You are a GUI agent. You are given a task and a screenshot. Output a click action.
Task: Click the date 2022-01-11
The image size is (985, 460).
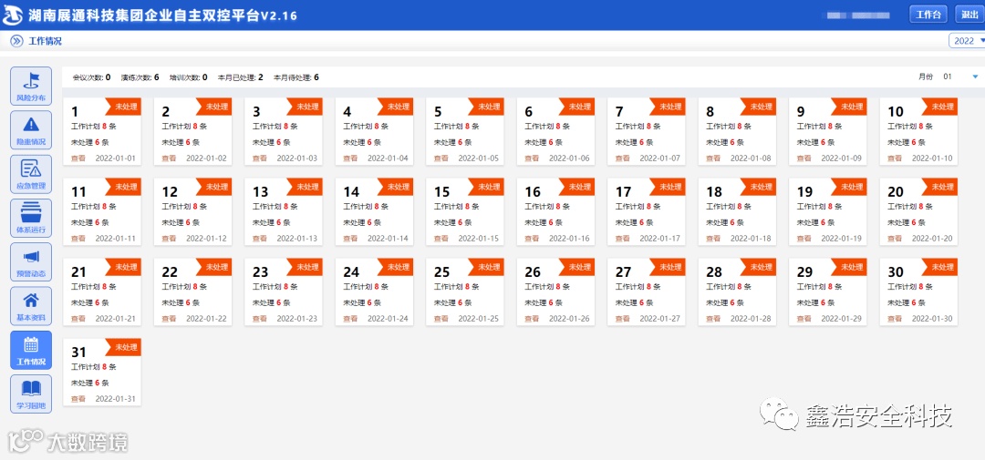pyautogui.click(x=116, y=239)
